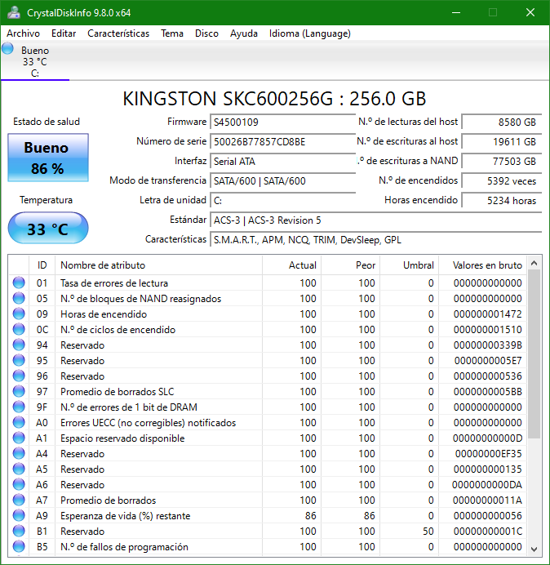550x565 pixels.
Task: Click status orb for Esperanza de vida restante
Action: coord(19,516)
